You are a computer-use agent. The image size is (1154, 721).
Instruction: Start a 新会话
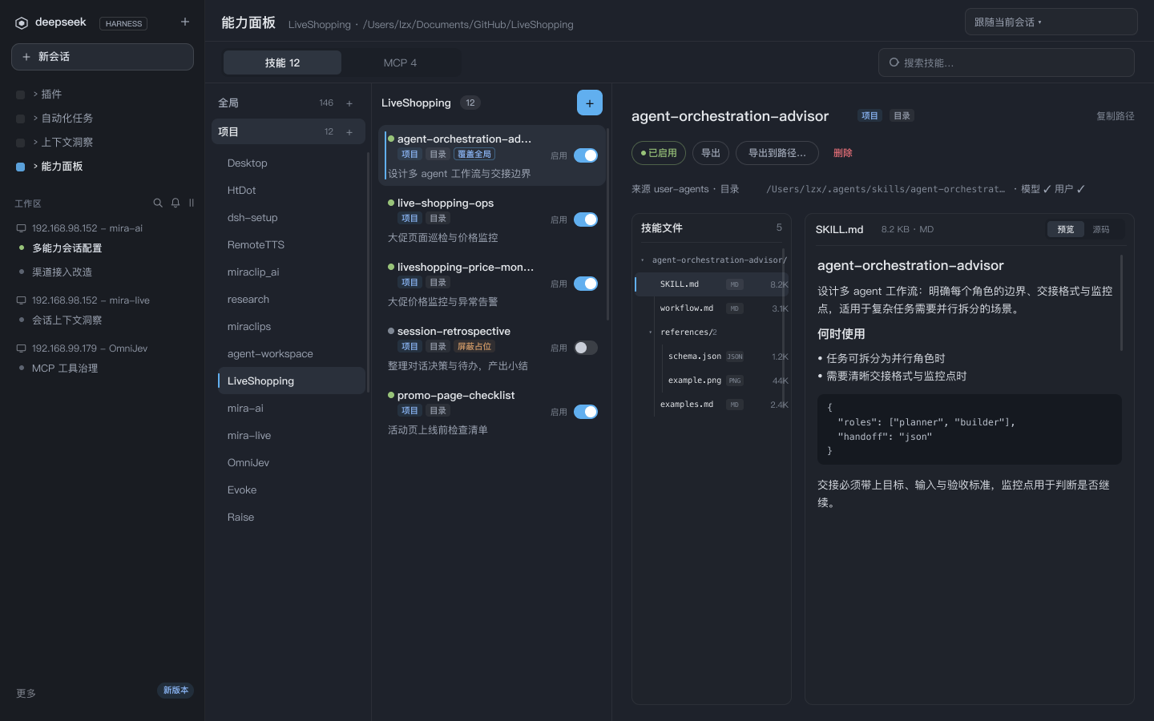coord(103,57)
